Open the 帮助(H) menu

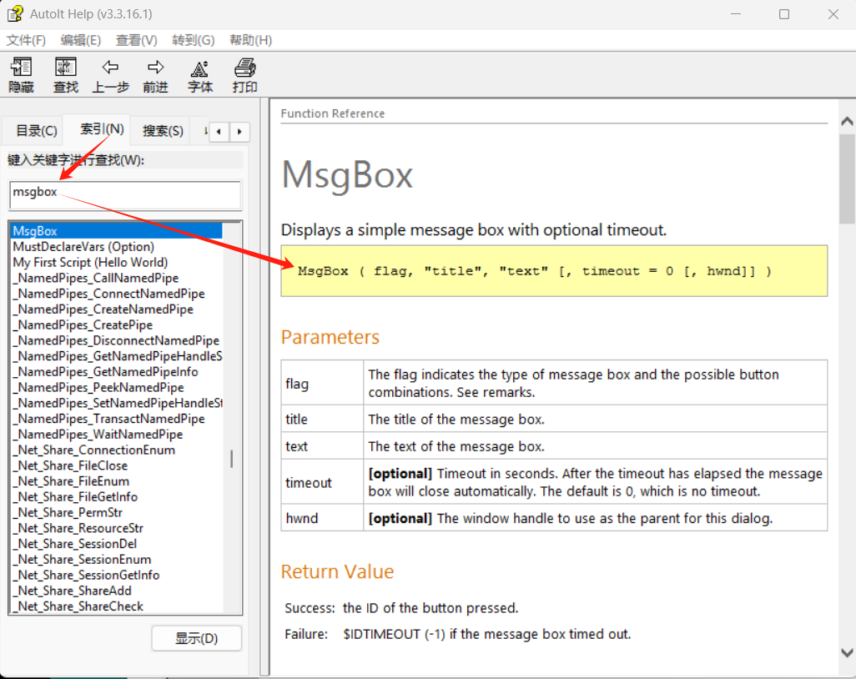coord(250,40)
